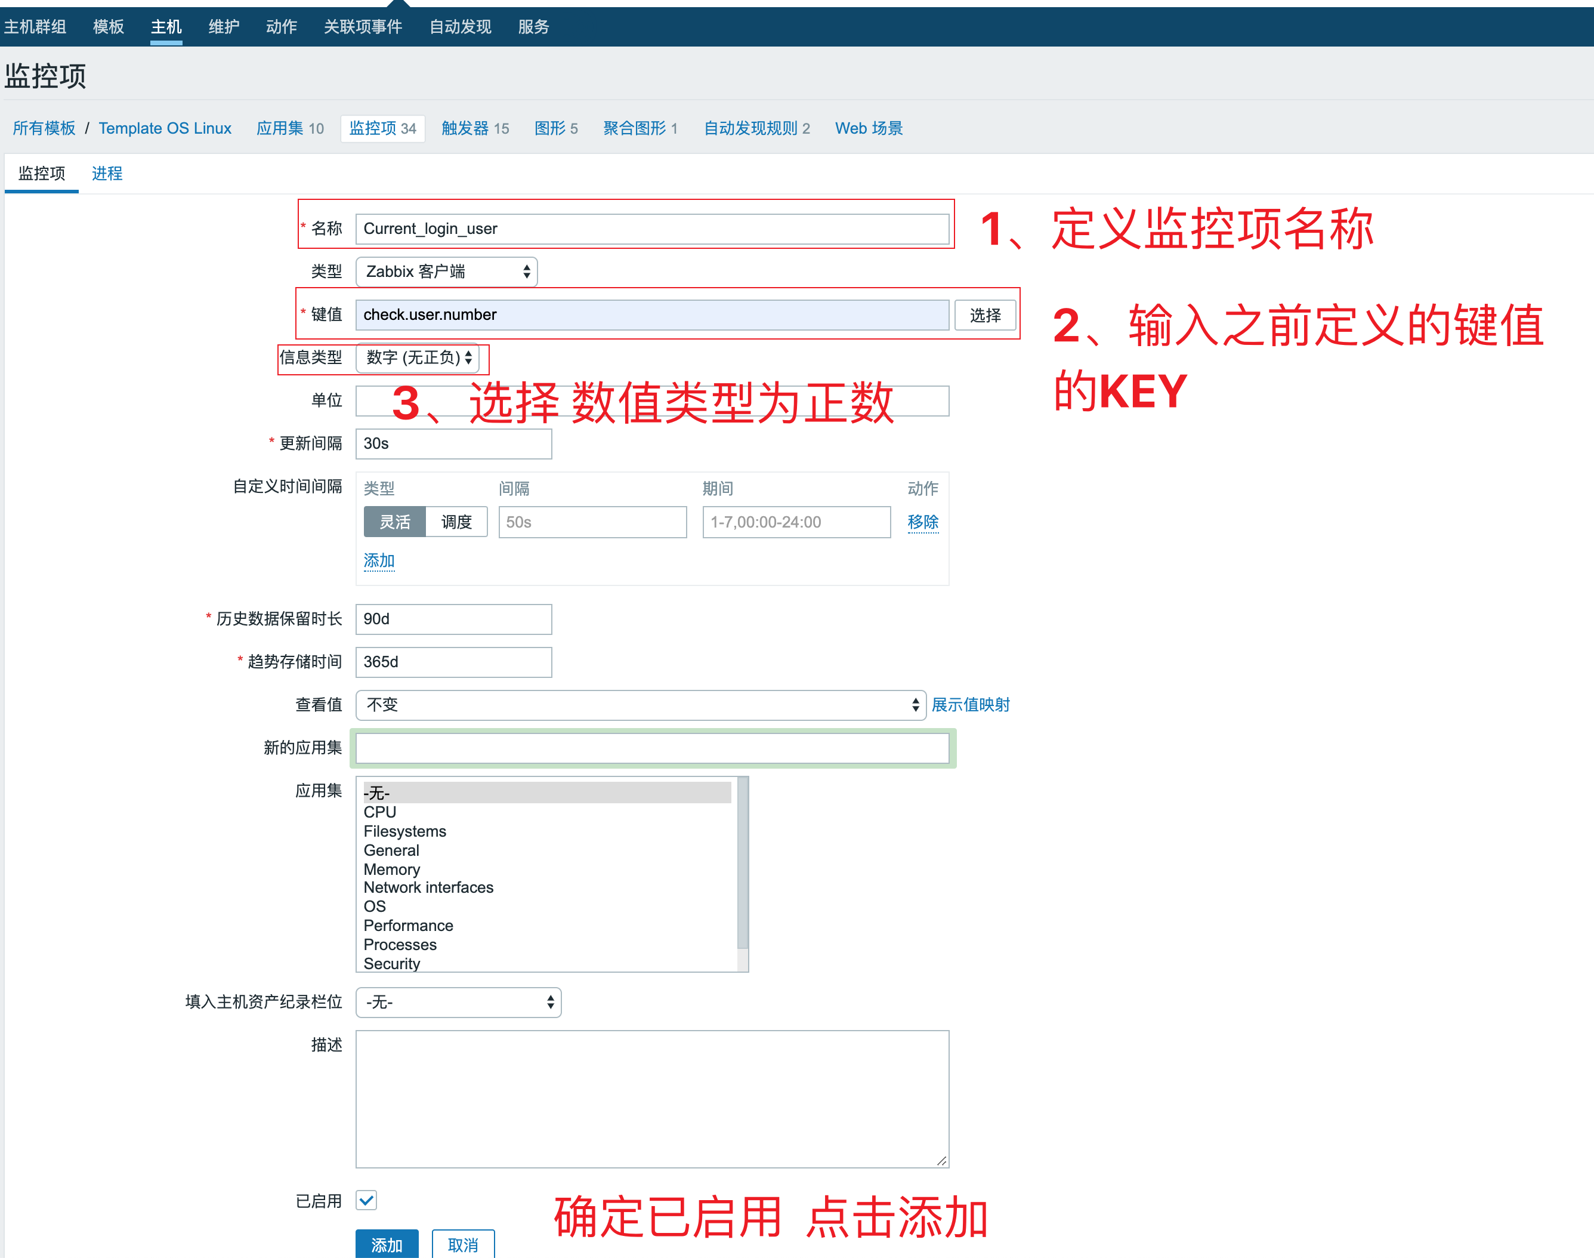
Task: Remove the custom interval via 移除 link
Action: pyautogui.click(x=922, y=522)
